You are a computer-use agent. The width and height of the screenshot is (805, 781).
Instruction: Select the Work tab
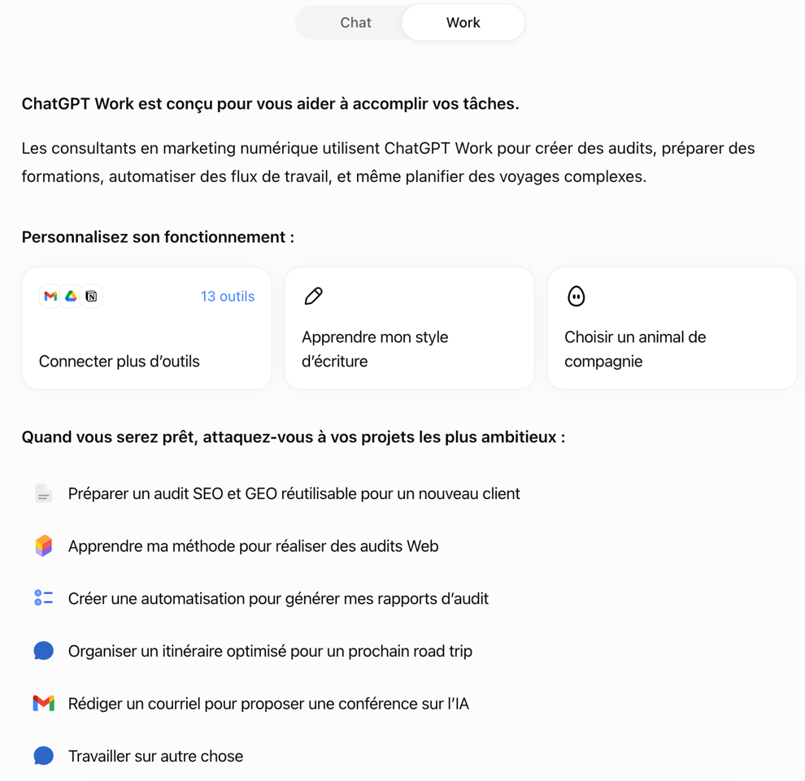coord(463,23)
